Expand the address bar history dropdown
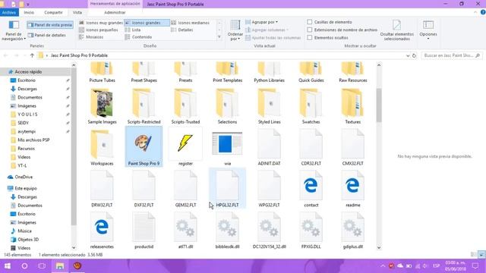The width and height of the screenshot is (486, 273). tap(408, 55)
